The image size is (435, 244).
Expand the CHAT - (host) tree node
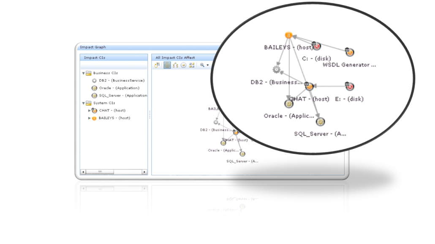click(90, 110)
